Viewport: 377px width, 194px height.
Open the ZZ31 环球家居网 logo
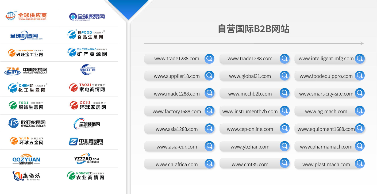(x=88, y=105)
